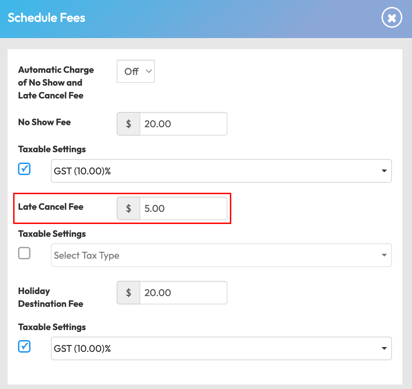Uncheck the No Show Fee taxable checkbox
This screenshot has width=412, height=389.
pos(24,169)
